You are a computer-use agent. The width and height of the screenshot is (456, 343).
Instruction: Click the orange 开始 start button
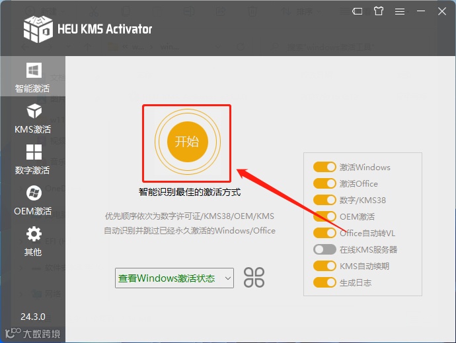pos(187,142)
